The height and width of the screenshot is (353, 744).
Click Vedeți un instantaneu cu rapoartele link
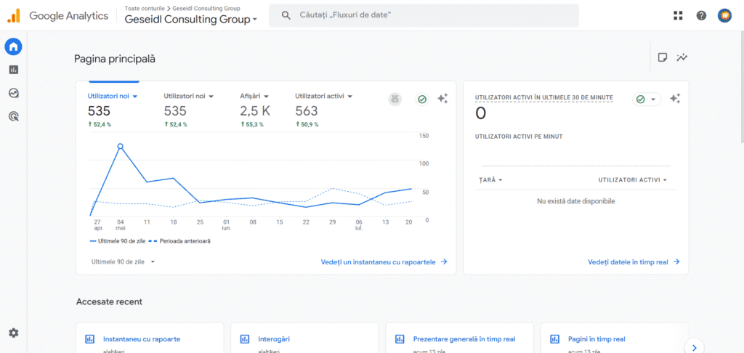point(384,261)
